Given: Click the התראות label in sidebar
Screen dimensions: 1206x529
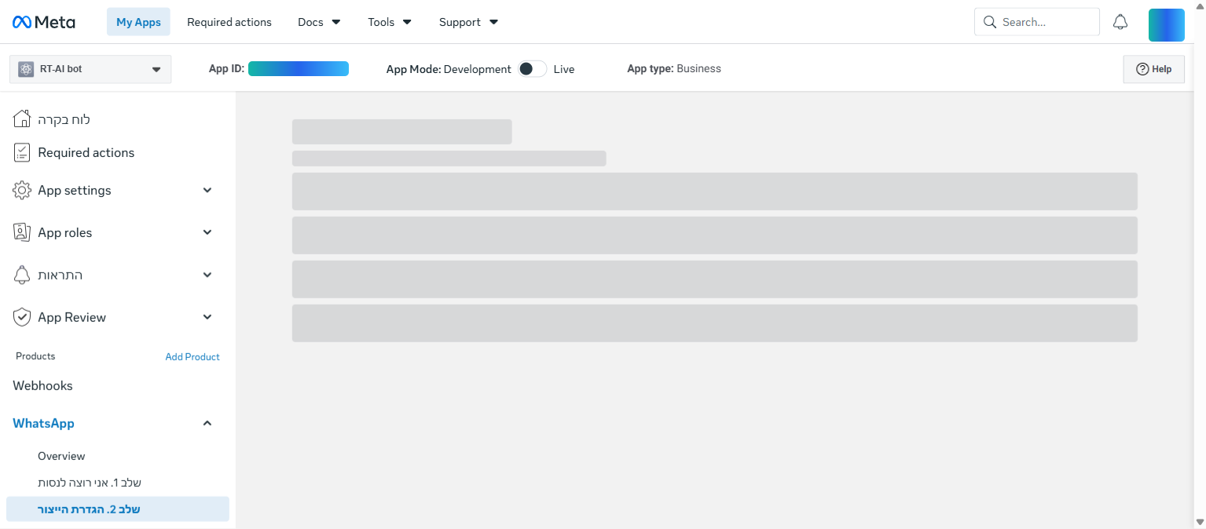Looking at the screenshot, I should [x=60, y=275].
